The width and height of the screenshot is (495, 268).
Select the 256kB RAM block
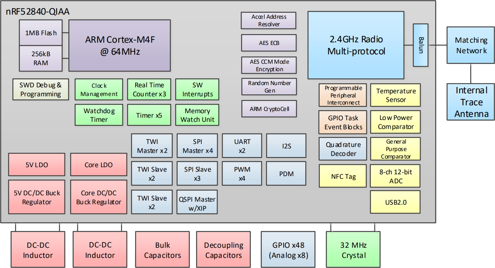point(41,58)
